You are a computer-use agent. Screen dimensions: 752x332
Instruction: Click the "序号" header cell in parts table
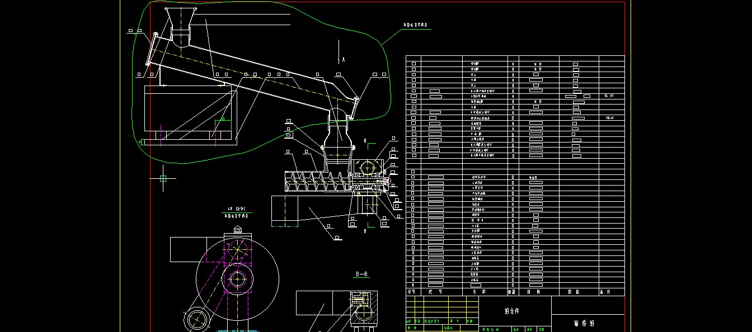point(413,292)
